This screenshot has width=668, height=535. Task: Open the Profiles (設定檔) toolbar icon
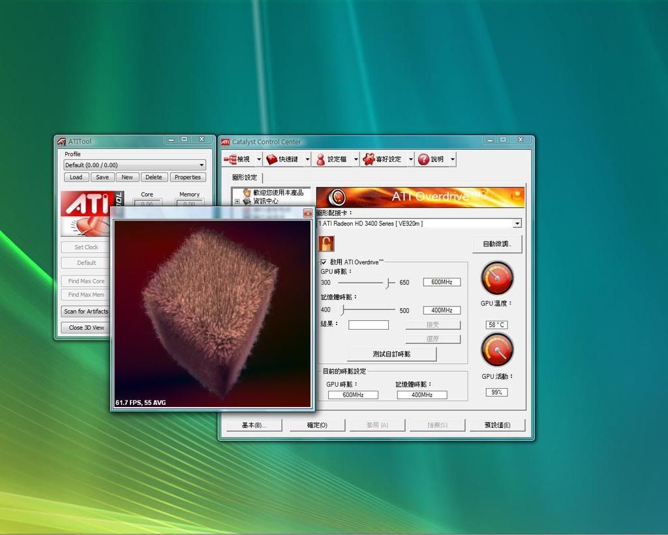[x=320, y=159]
